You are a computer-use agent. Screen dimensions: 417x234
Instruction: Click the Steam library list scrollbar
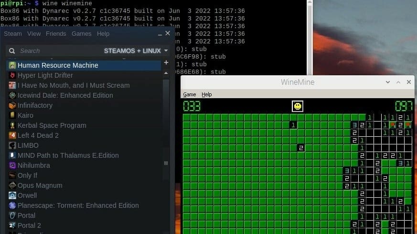pos(166,143)
